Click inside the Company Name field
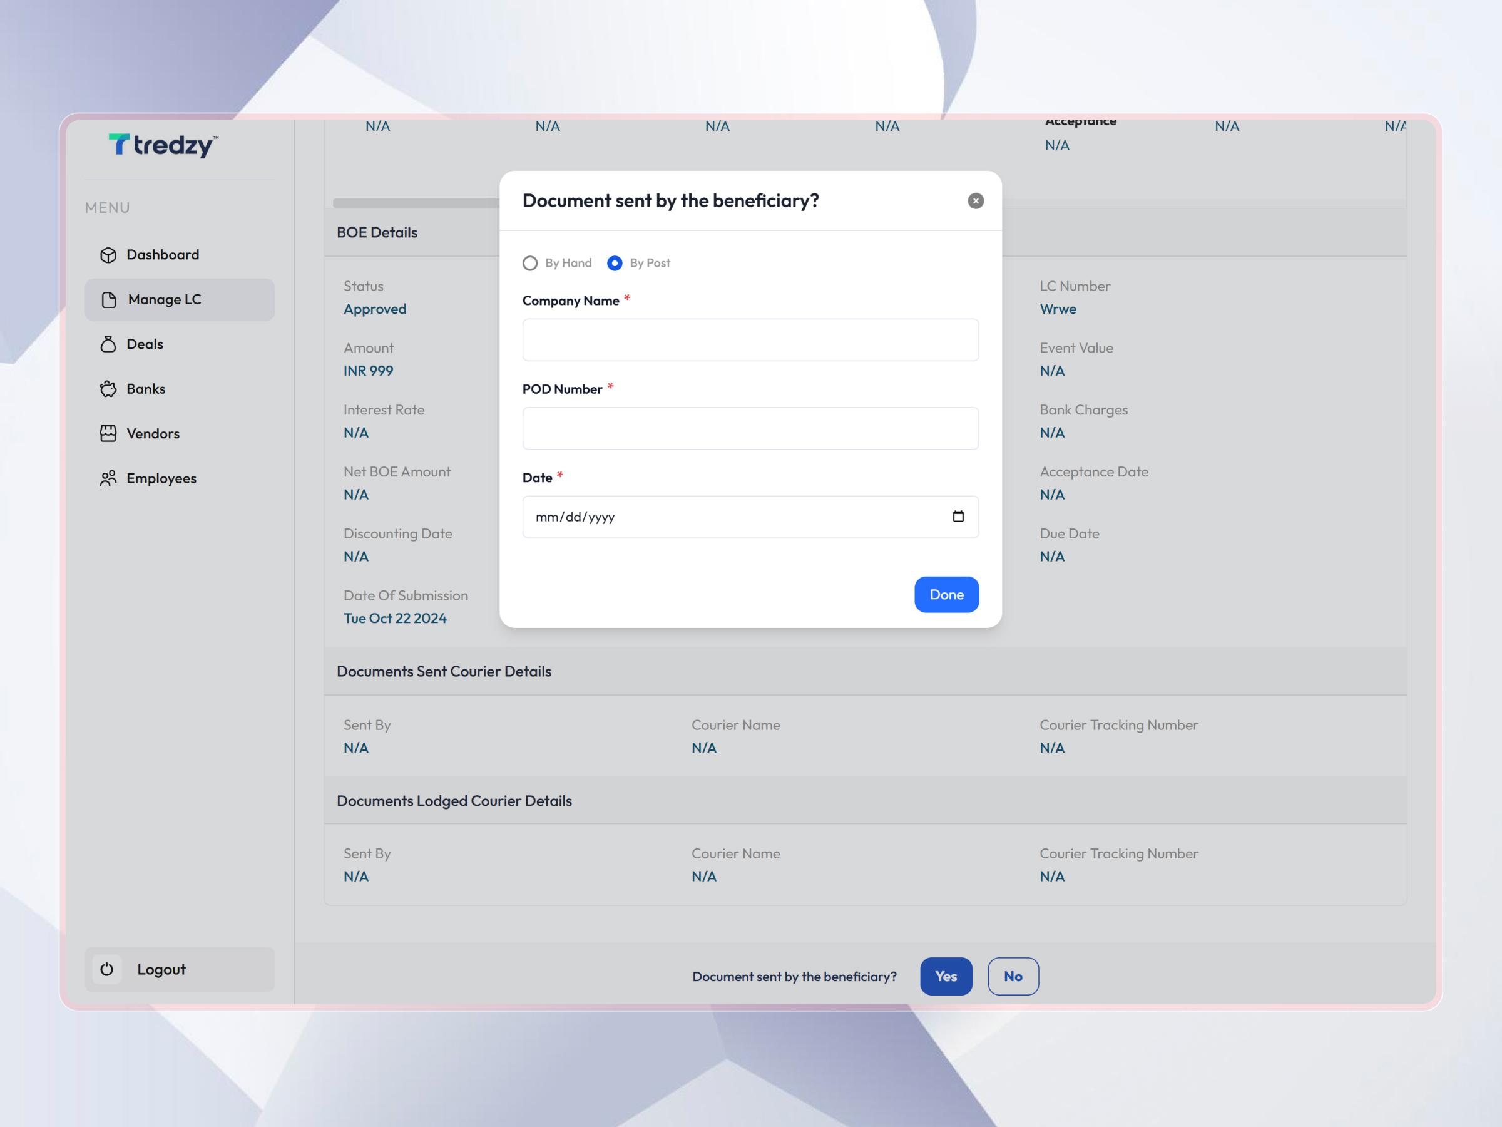1502x1127 pixels. (x=750, y=339)
